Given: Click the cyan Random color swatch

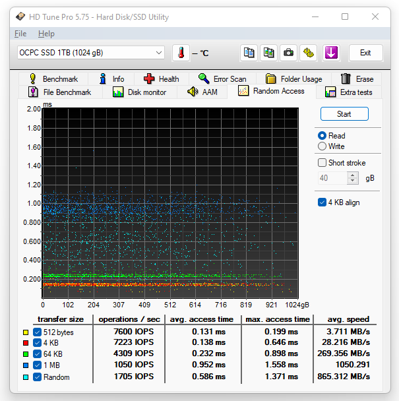Looking at the screenshot, I should coord(26,377).
